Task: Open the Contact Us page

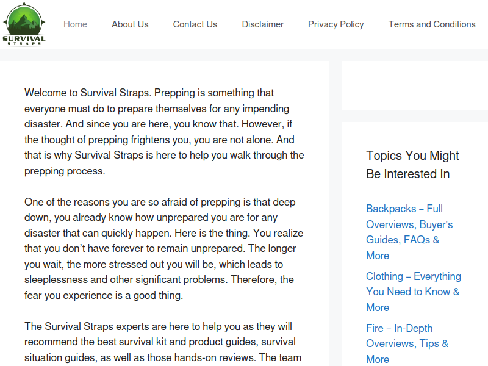Action: [x=195, y=24]
